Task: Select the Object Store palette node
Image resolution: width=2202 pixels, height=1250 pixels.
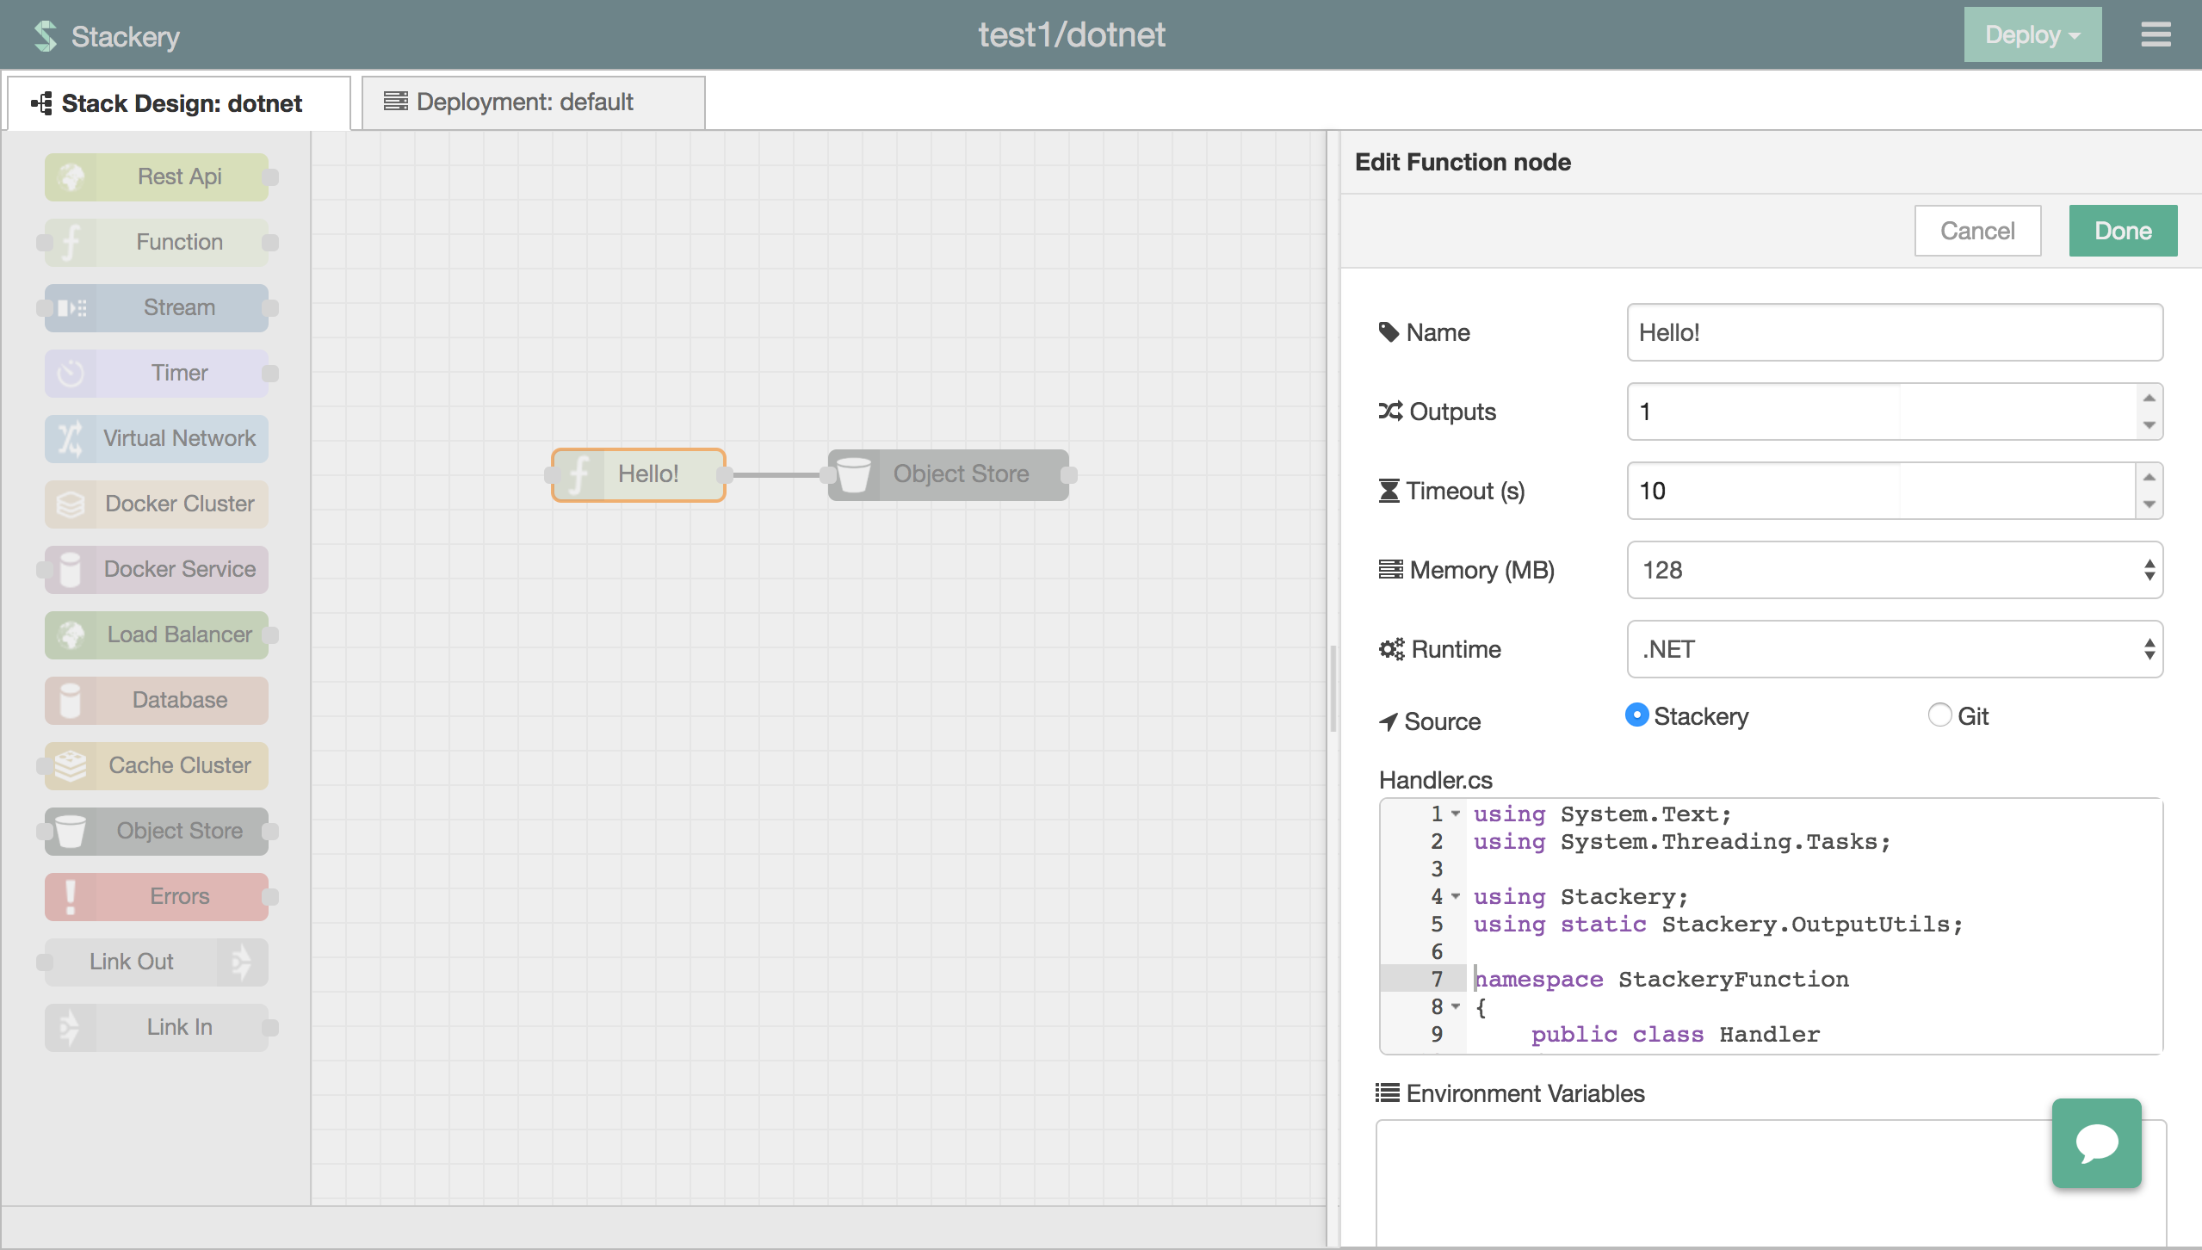Action: 157,831
